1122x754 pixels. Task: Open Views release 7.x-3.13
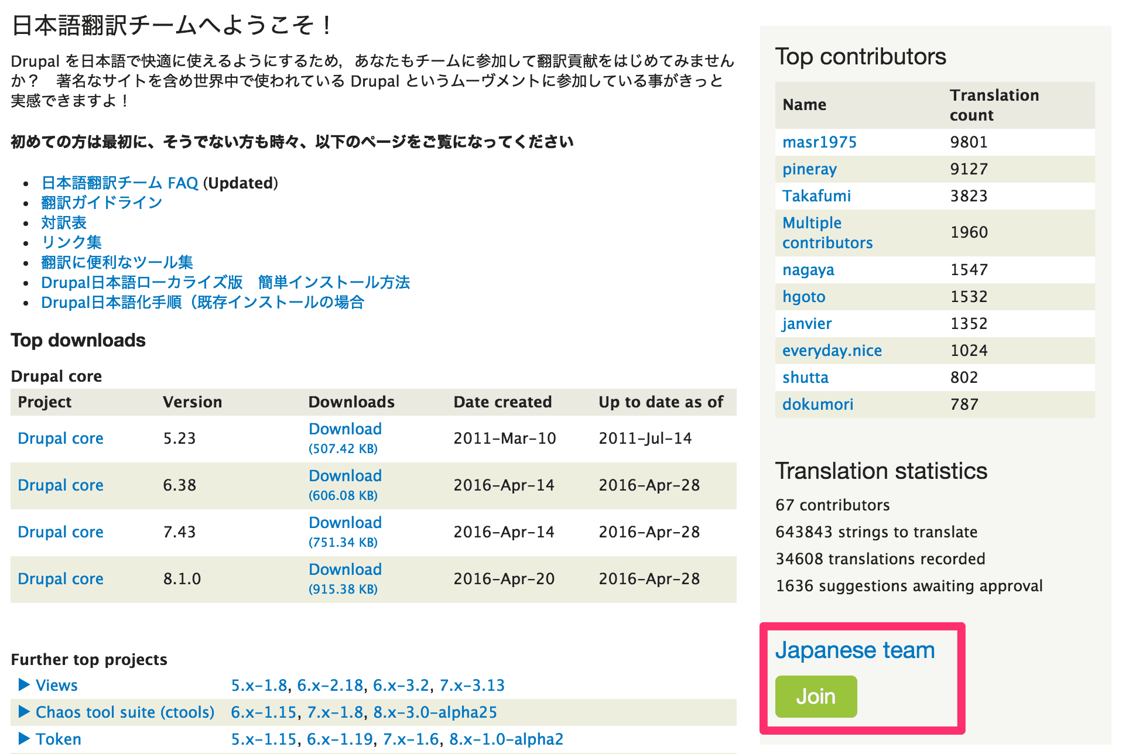click(472, 685)
